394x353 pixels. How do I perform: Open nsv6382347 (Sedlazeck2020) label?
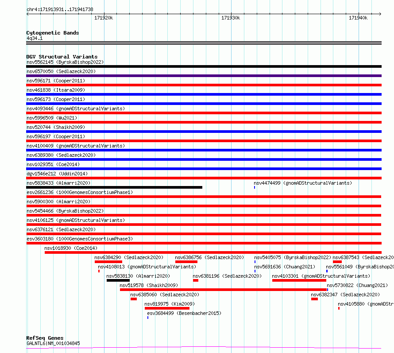pyautogui.click(x=345, y=295)
